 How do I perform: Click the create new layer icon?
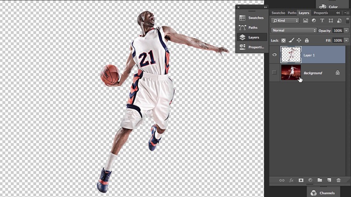(329, 180)
